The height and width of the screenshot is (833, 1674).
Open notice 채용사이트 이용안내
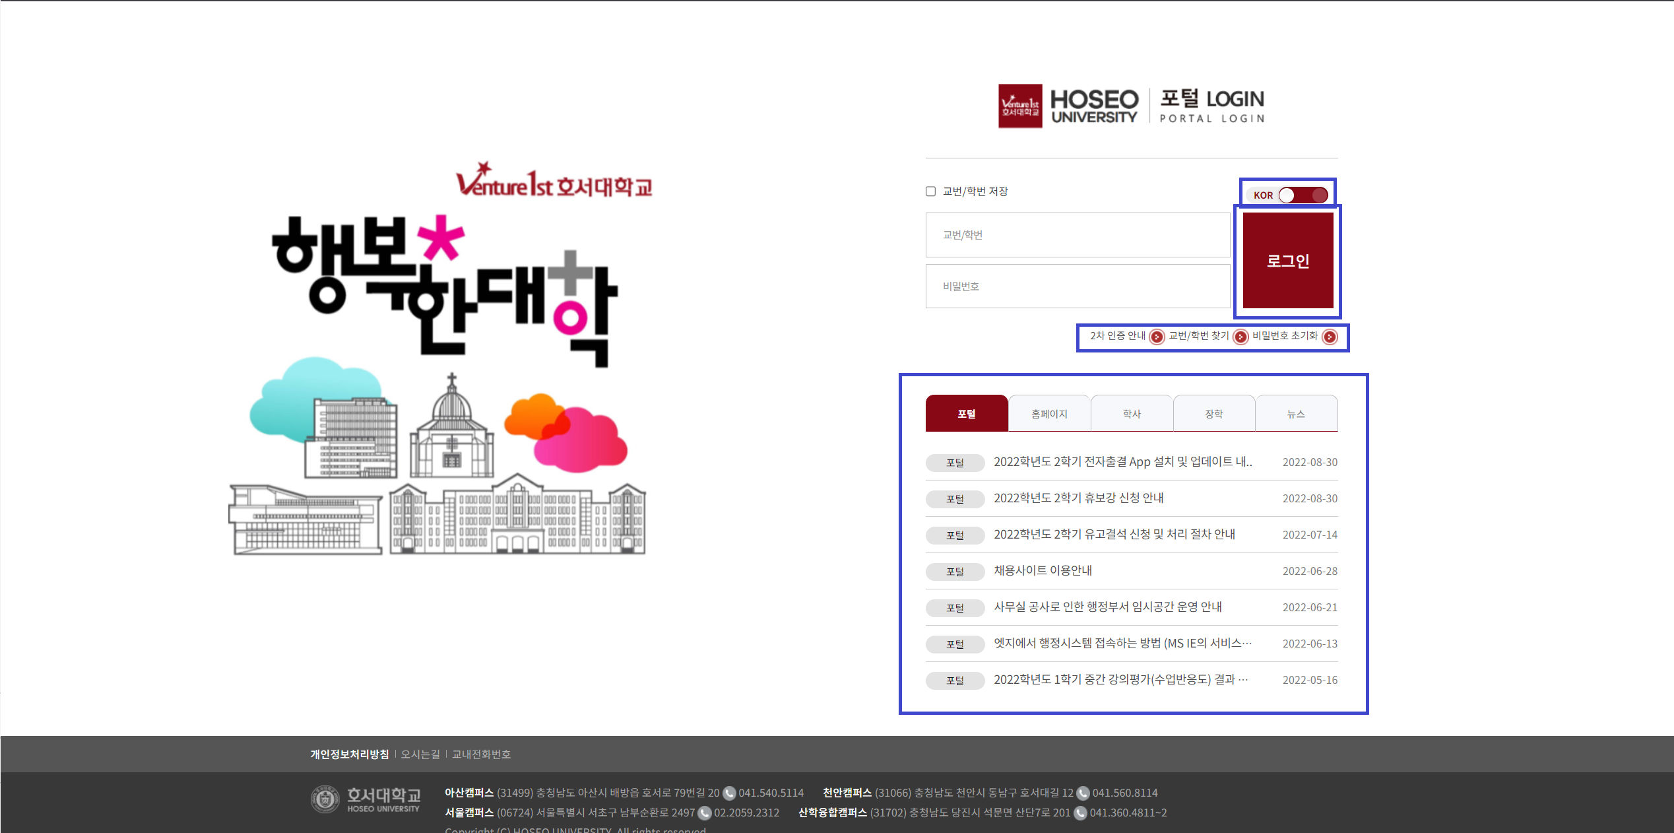coord(1043,571)
